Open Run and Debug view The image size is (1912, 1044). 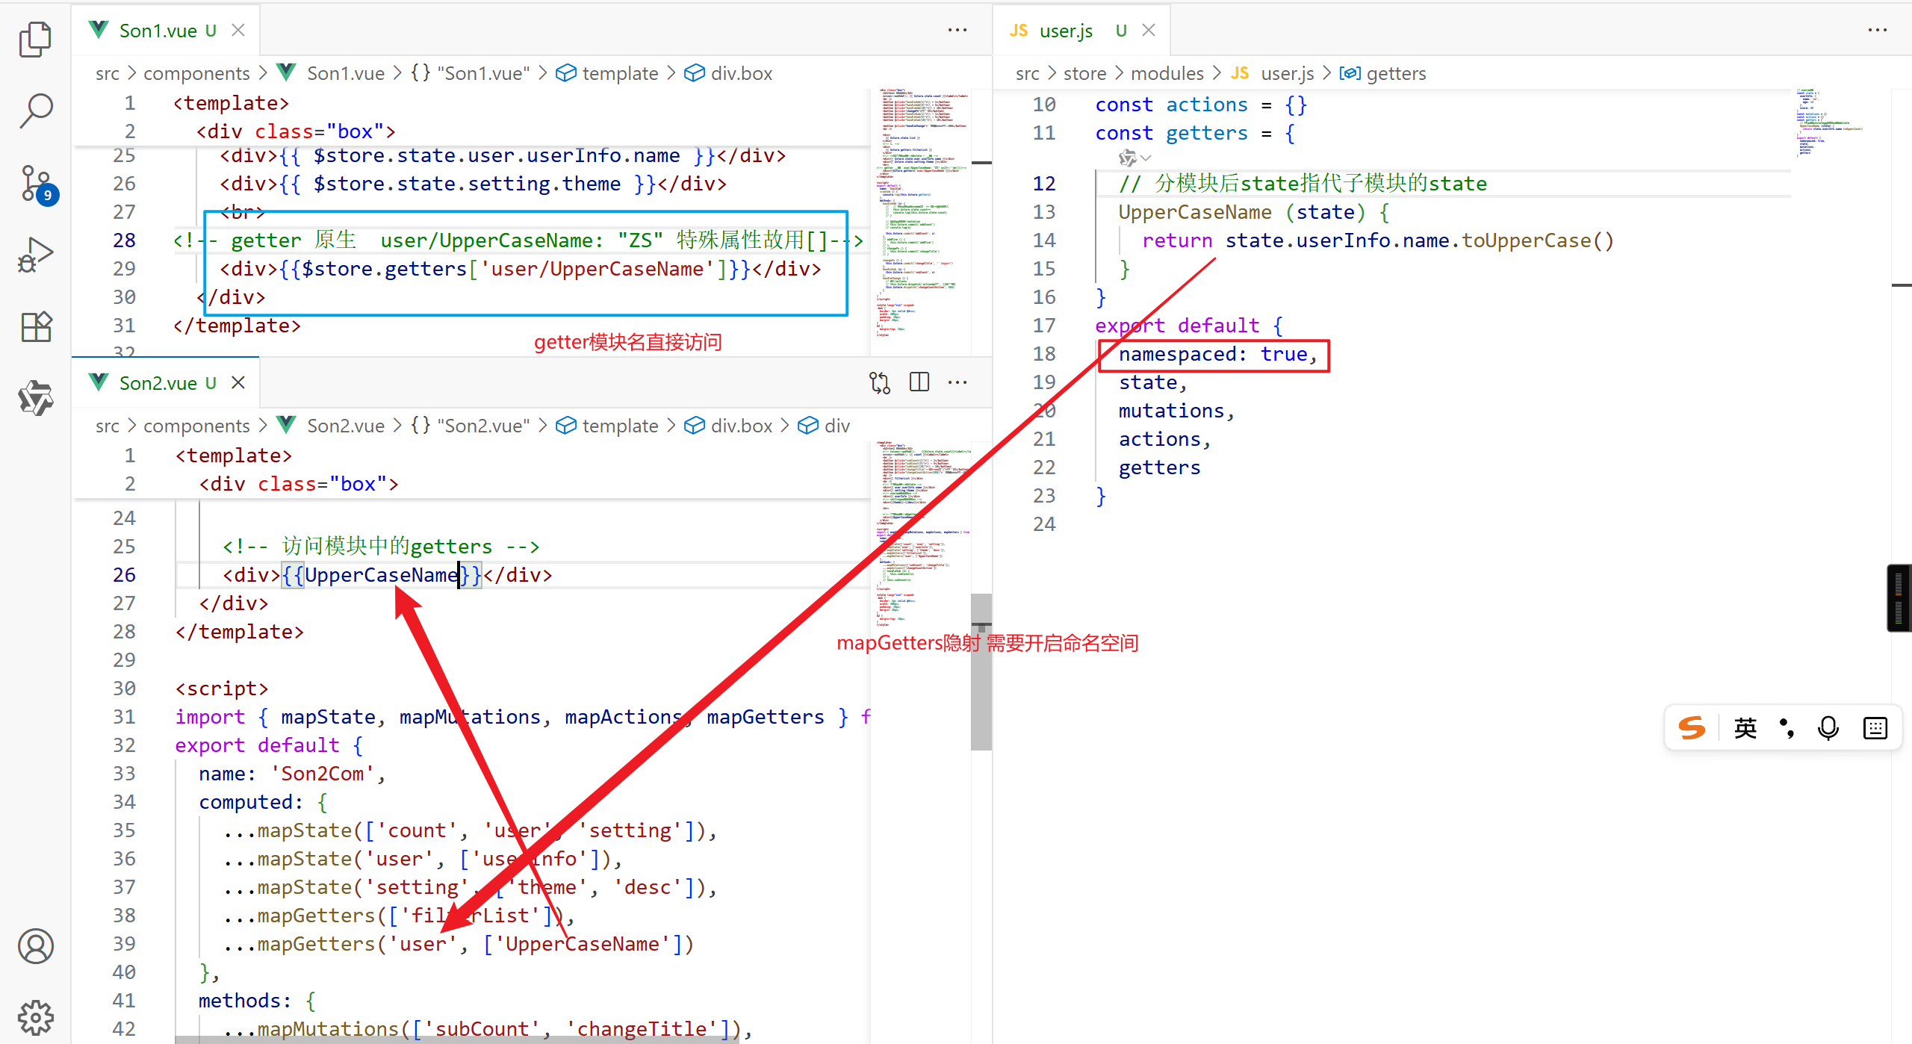(x=35, y=255)
